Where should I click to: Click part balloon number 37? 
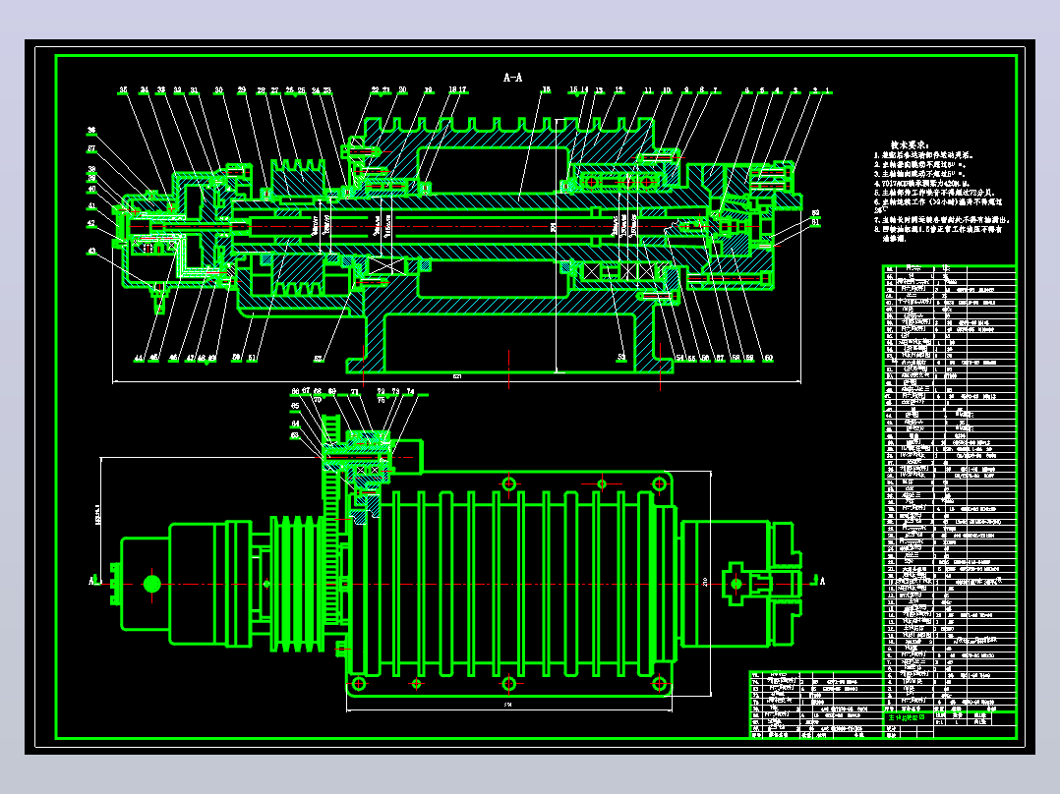(91, 148)
